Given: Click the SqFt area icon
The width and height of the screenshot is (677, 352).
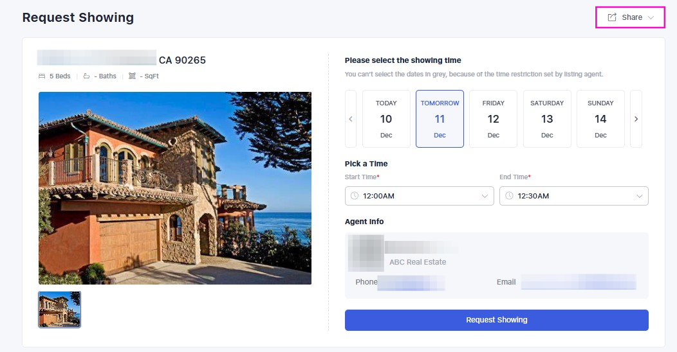Looking at the screenshot, I should click(132, 76).
